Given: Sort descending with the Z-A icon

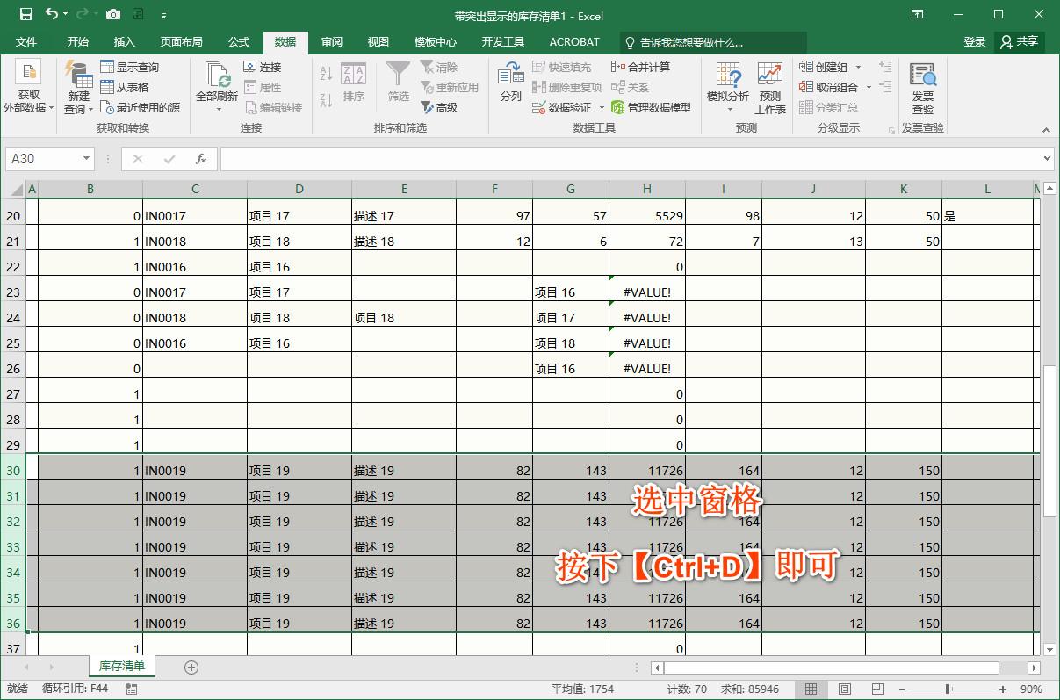Looking at the screenshot, I should coord(326,100).
